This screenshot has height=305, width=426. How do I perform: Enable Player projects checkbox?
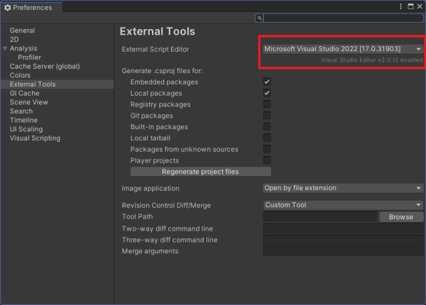(267, 160)
